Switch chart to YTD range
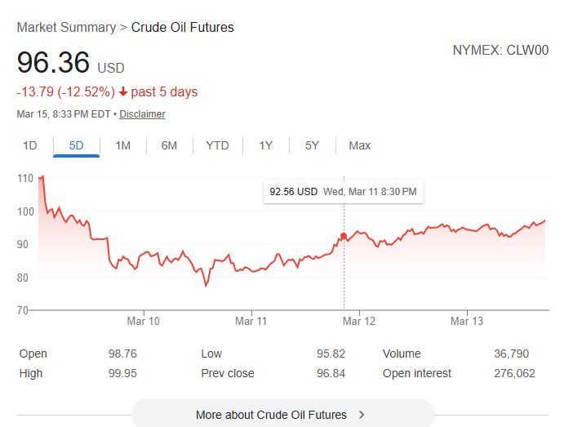 click(217, 145)
